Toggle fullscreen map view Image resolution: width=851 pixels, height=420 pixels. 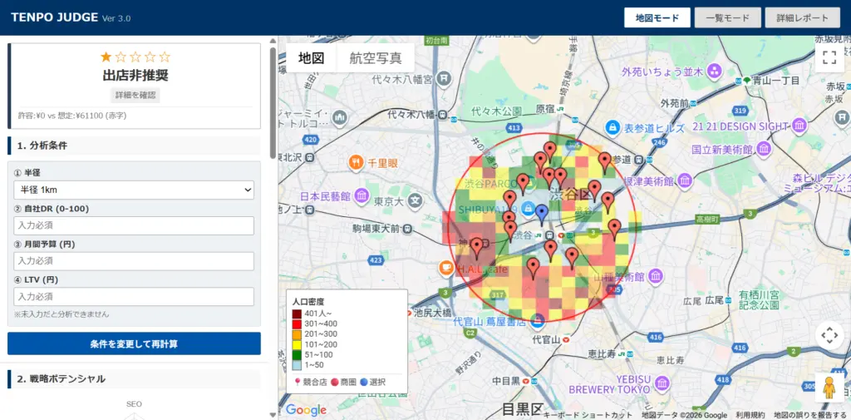[829, 57]
